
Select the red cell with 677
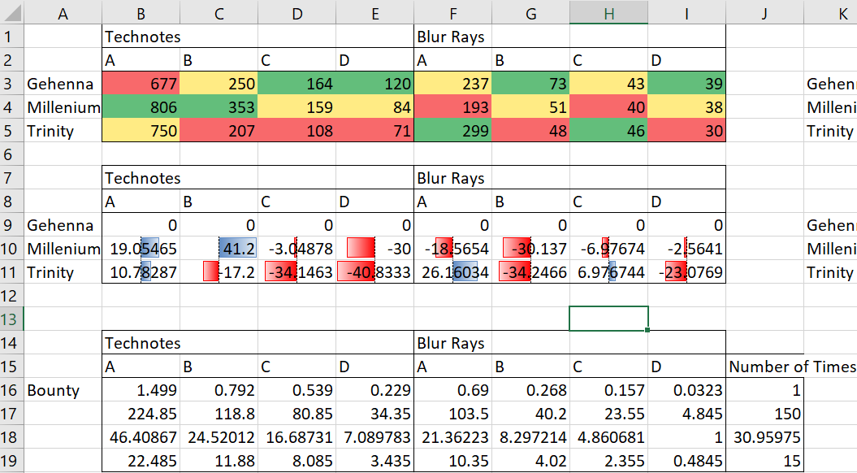click(x=141, y=83)
